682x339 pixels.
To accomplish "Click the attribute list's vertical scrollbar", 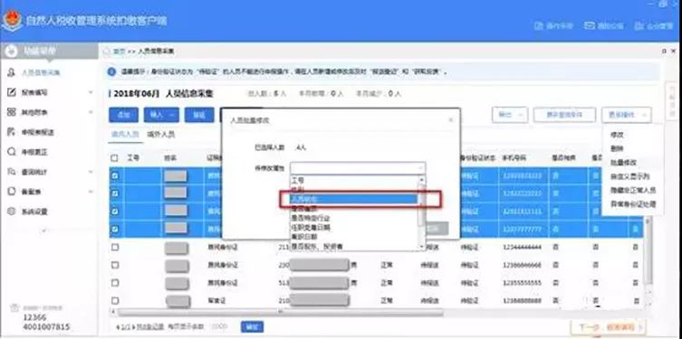I will (x=421, y=212).
